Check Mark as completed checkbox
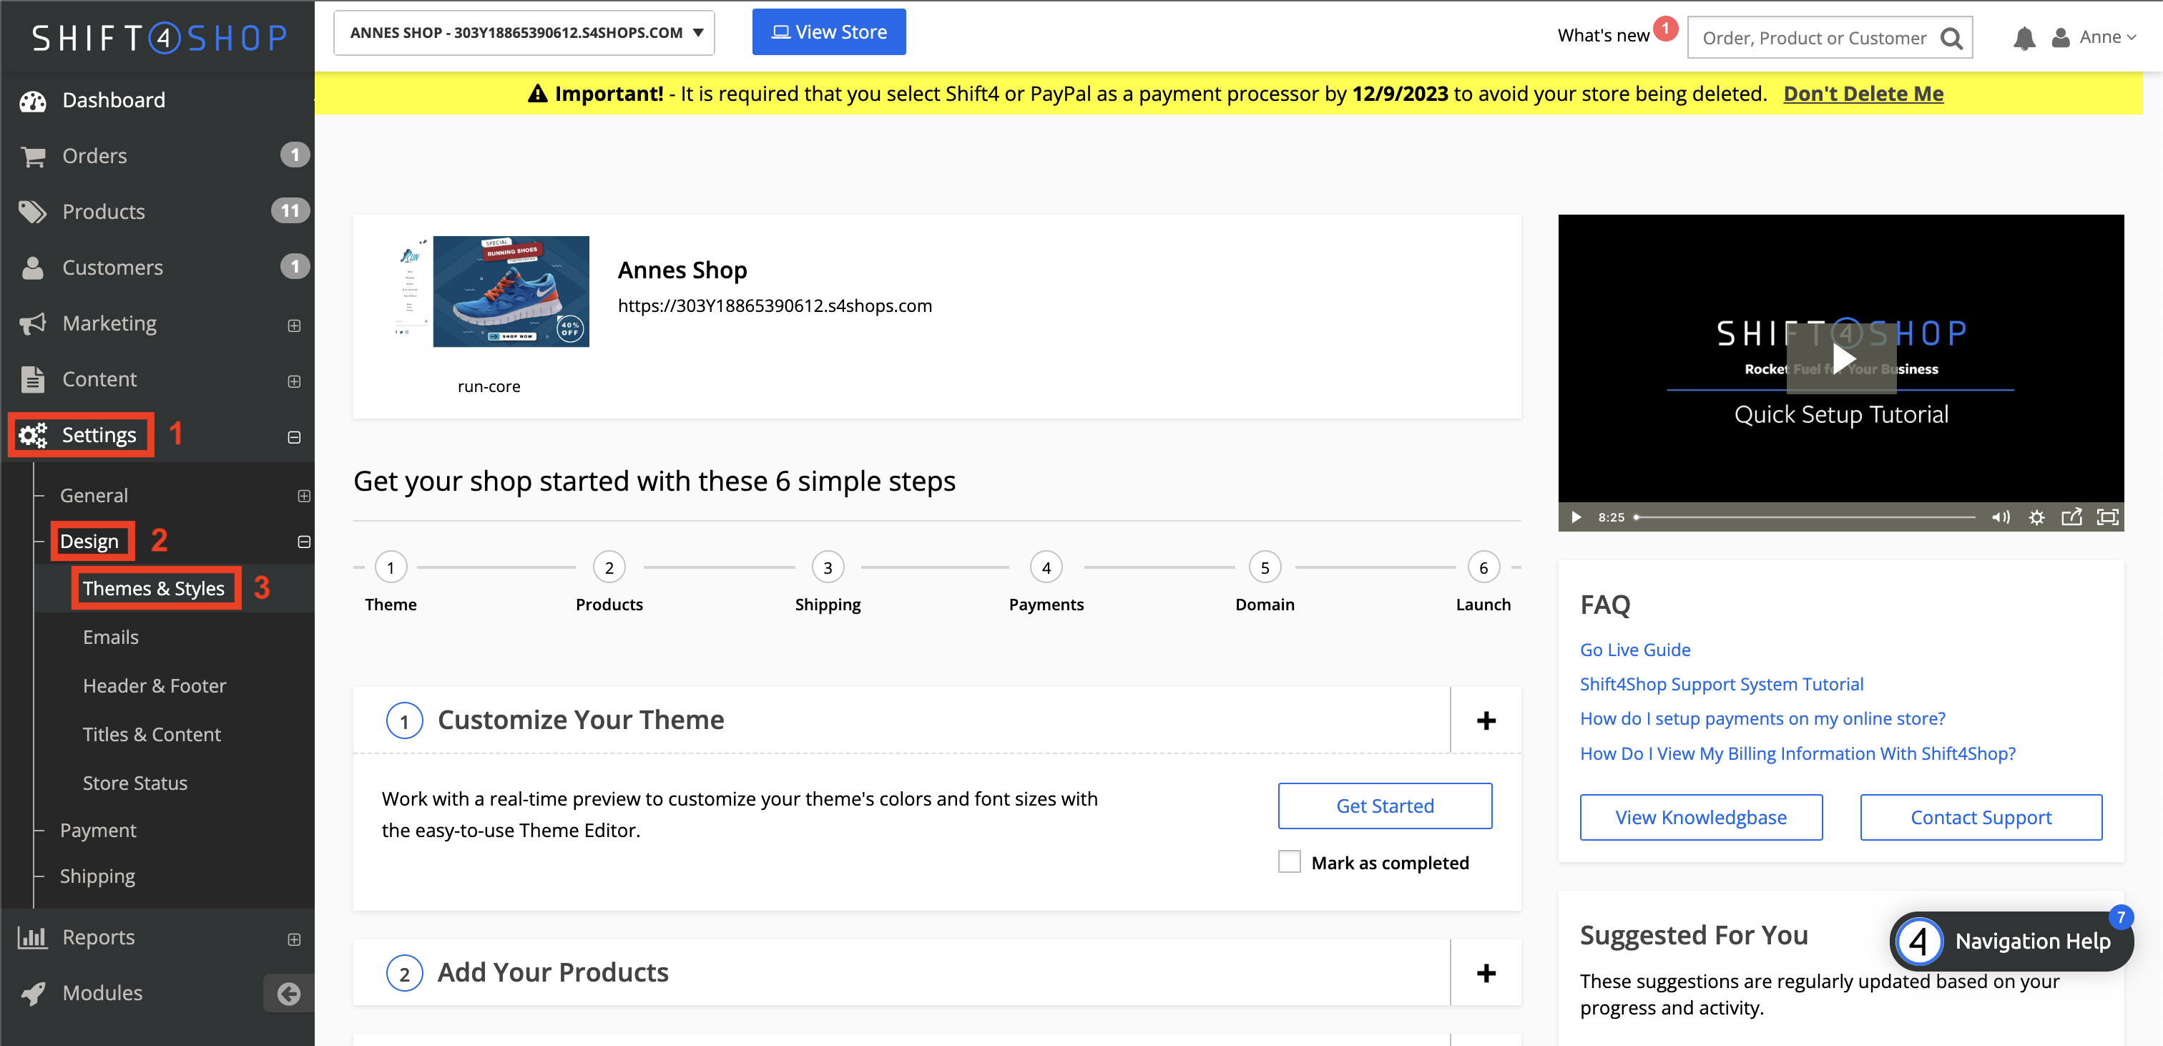The width and height of the screenshot is (2163, 1046). [1289, 862]
